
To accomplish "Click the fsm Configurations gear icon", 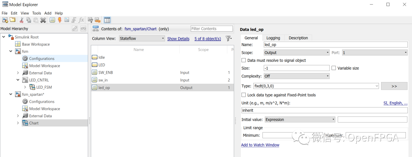I will [25, 58].
